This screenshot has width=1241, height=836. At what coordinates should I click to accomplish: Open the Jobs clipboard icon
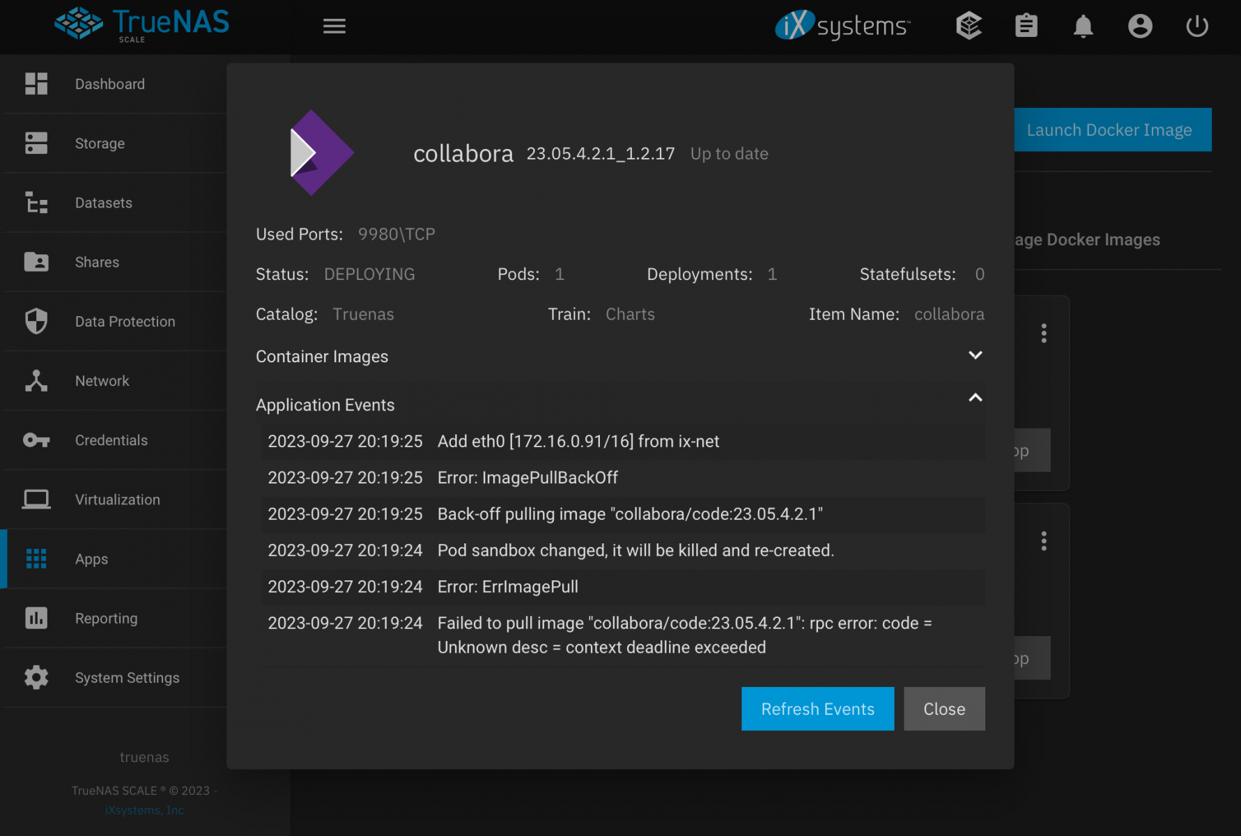1026,26
